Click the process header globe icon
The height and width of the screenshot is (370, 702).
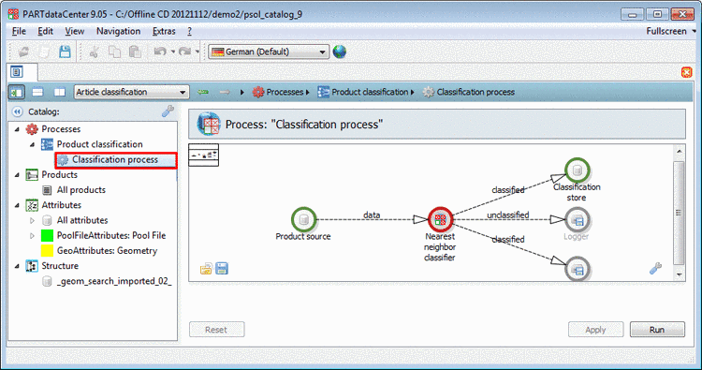tap(209, 124)
